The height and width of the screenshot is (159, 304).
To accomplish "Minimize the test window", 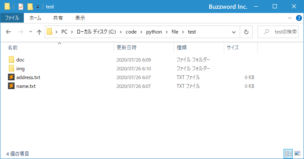I will click(x=256, y=6).
